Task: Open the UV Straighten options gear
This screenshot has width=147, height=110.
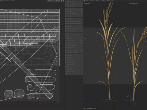Action: pyautogui.click(x=82, y=41)
